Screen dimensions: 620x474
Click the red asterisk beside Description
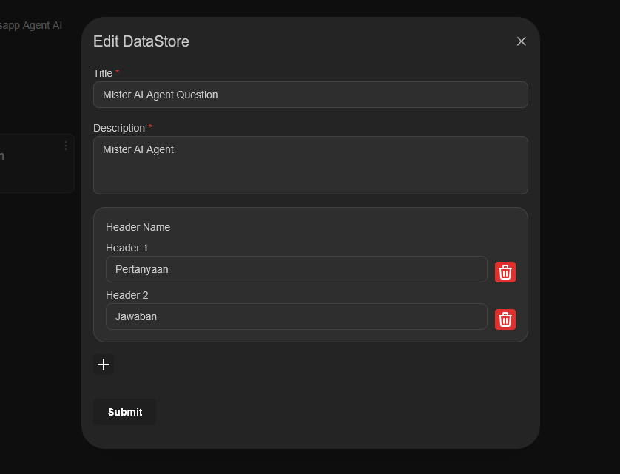point(150,127)
